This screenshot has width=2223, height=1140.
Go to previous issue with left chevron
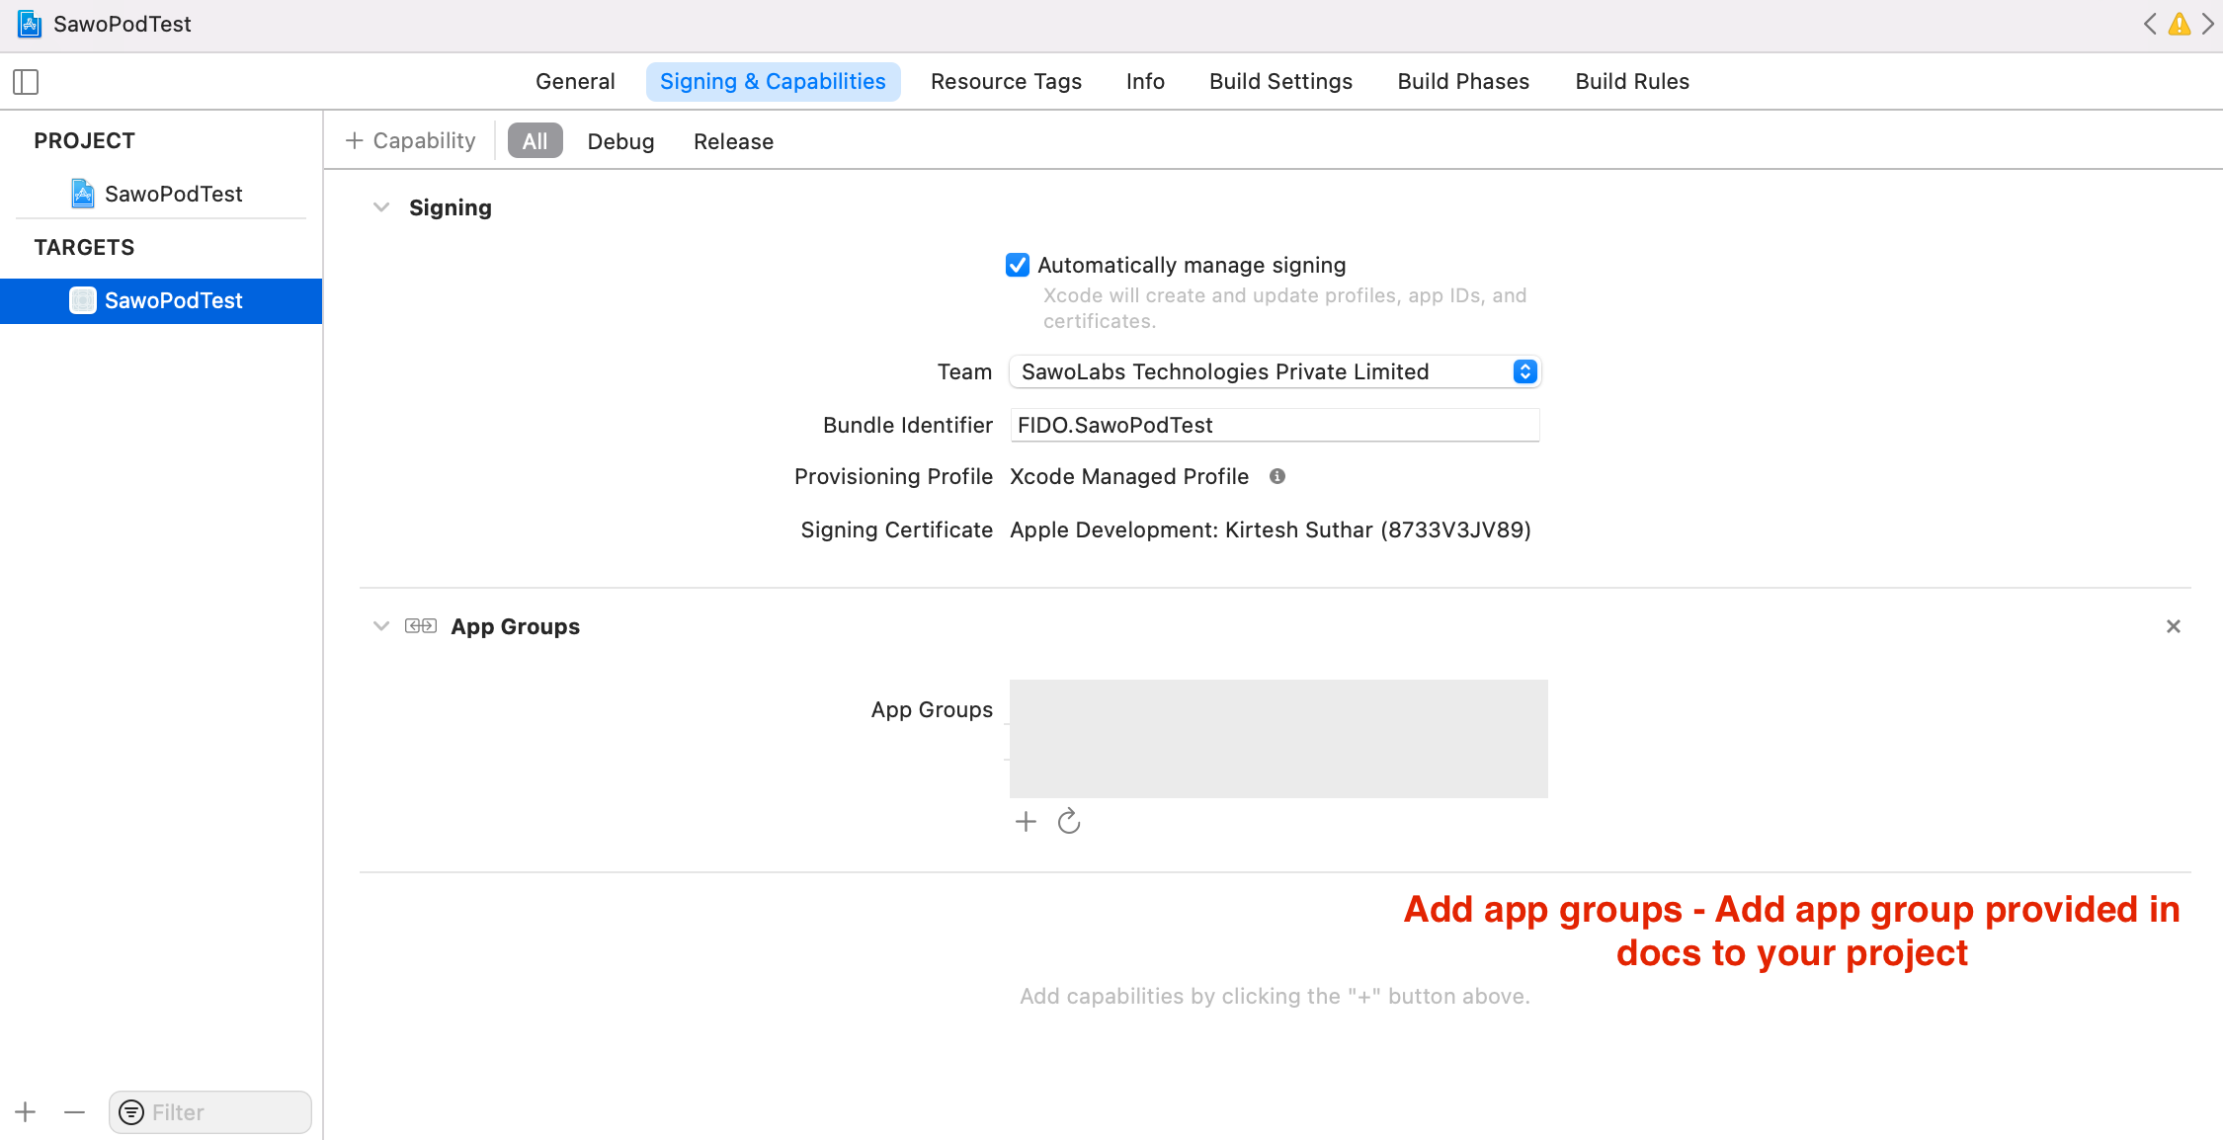click(x=2150, y=24)
